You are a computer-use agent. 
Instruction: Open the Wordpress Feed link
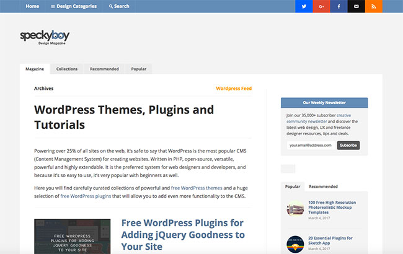click(x=234, y=89)
